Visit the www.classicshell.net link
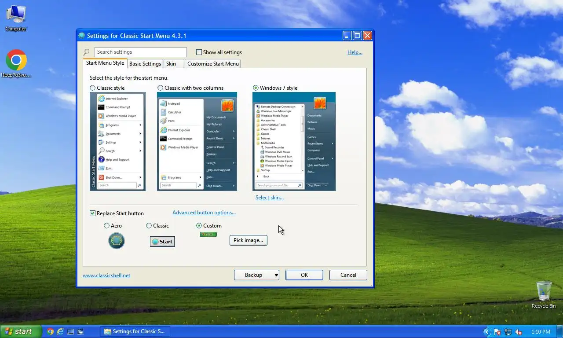 [x=106, y=276]
